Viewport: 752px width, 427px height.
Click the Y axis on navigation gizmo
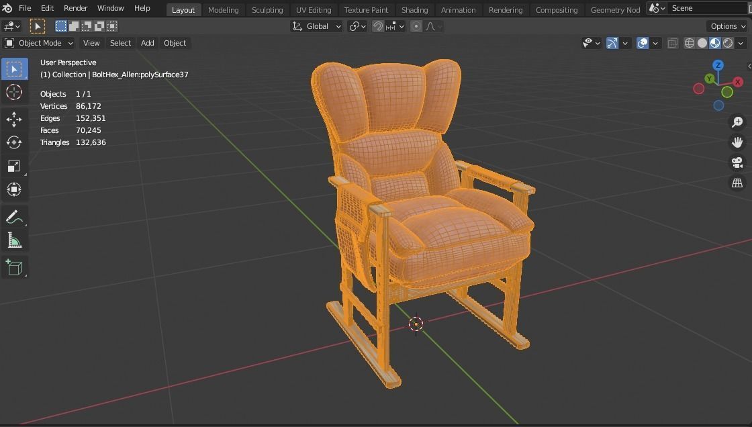click(709, 79)
